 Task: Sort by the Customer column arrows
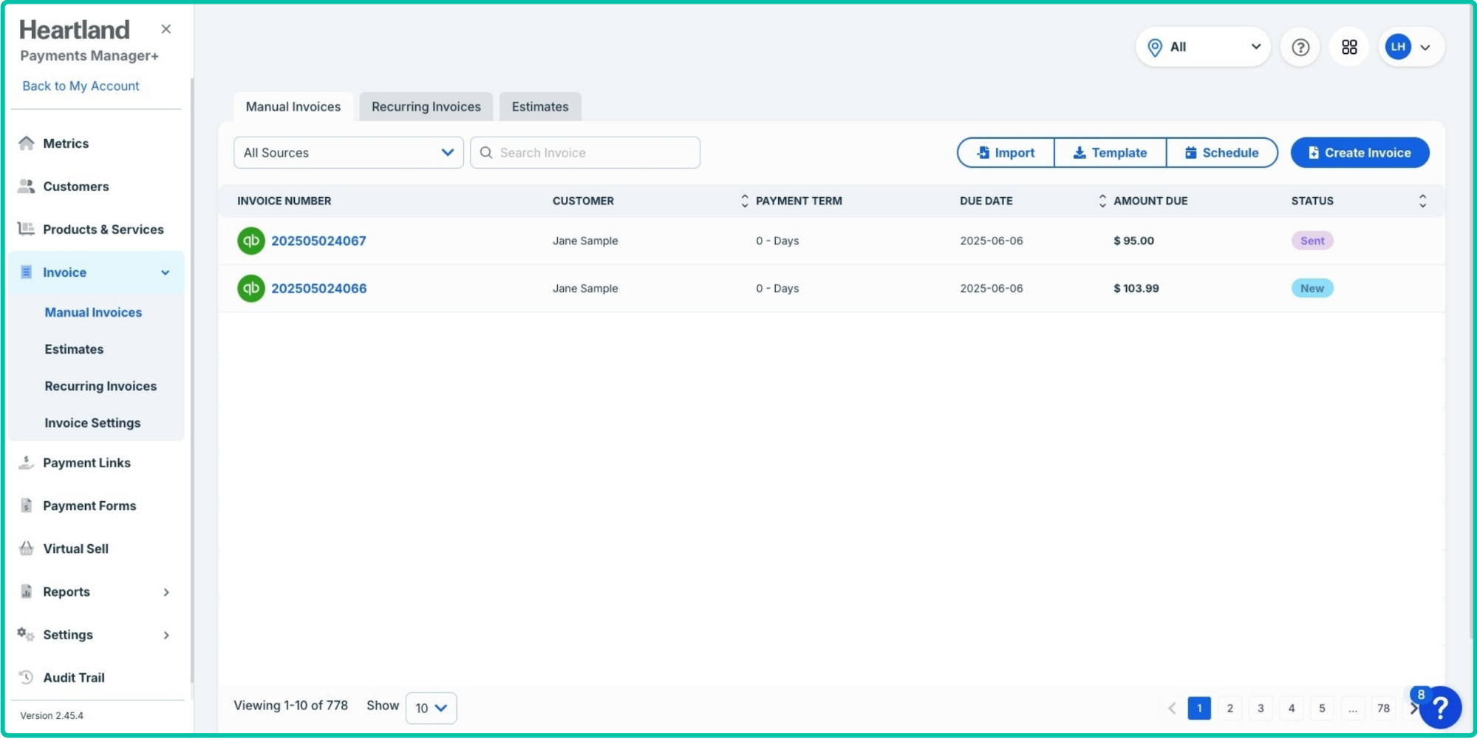(744, 201)
